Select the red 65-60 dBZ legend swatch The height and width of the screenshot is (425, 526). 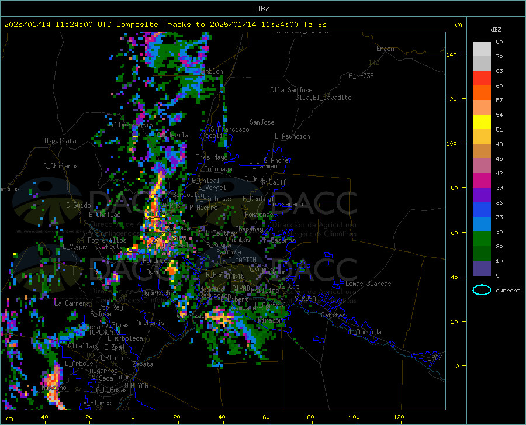click(x=482, y=78)
